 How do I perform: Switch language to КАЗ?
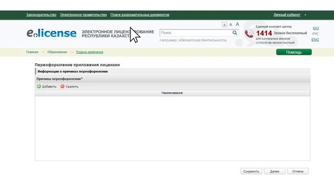(x=316, y=28)
